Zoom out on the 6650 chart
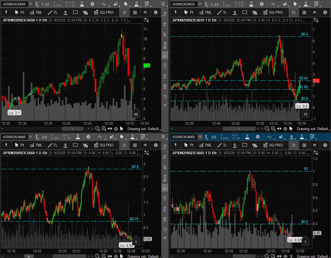Viewport: 331px width, 258px height. pos(98,129)
